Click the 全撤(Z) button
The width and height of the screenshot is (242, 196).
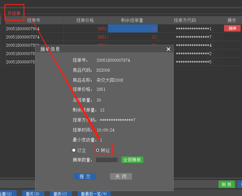tap(7, 194)
